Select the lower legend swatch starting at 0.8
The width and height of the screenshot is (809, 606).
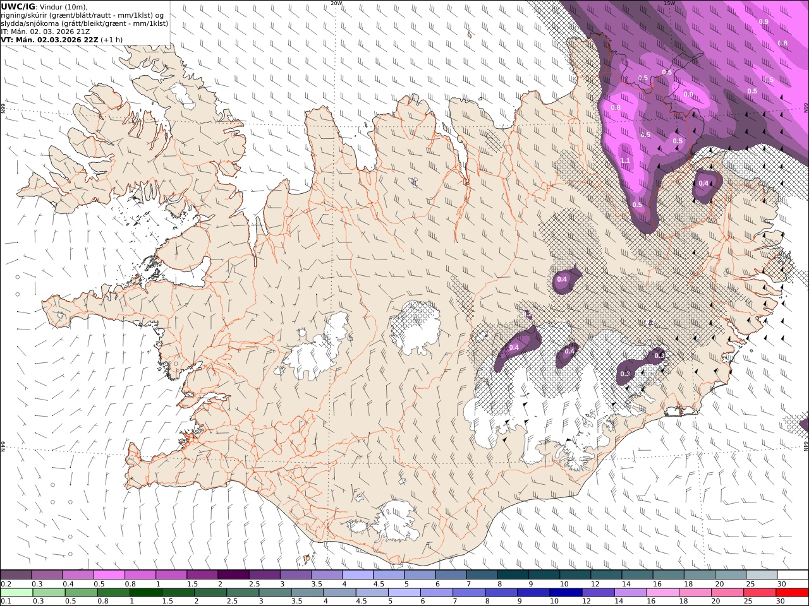click(113, 592)
